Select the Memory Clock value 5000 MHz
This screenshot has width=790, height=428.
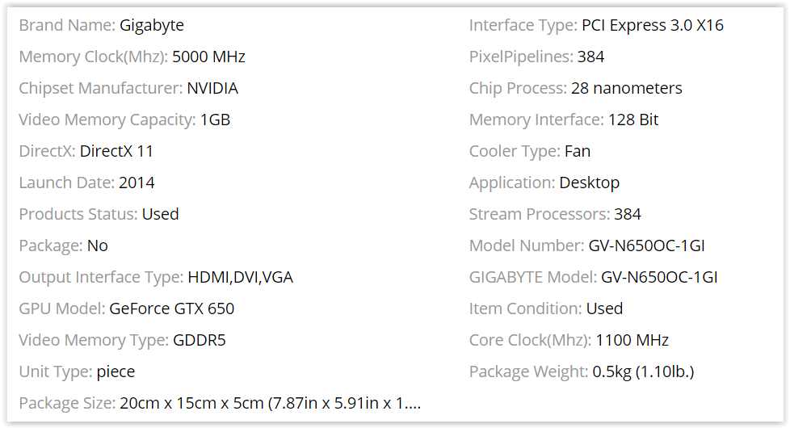click(208, 57)
